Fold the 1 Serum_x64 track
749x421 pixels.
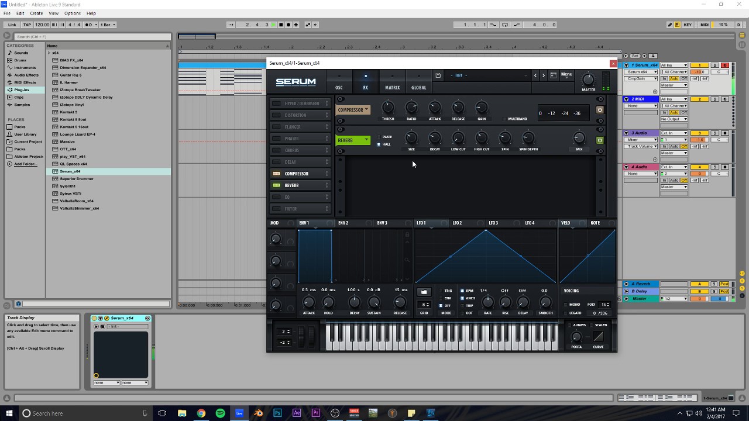click(627, 65)
